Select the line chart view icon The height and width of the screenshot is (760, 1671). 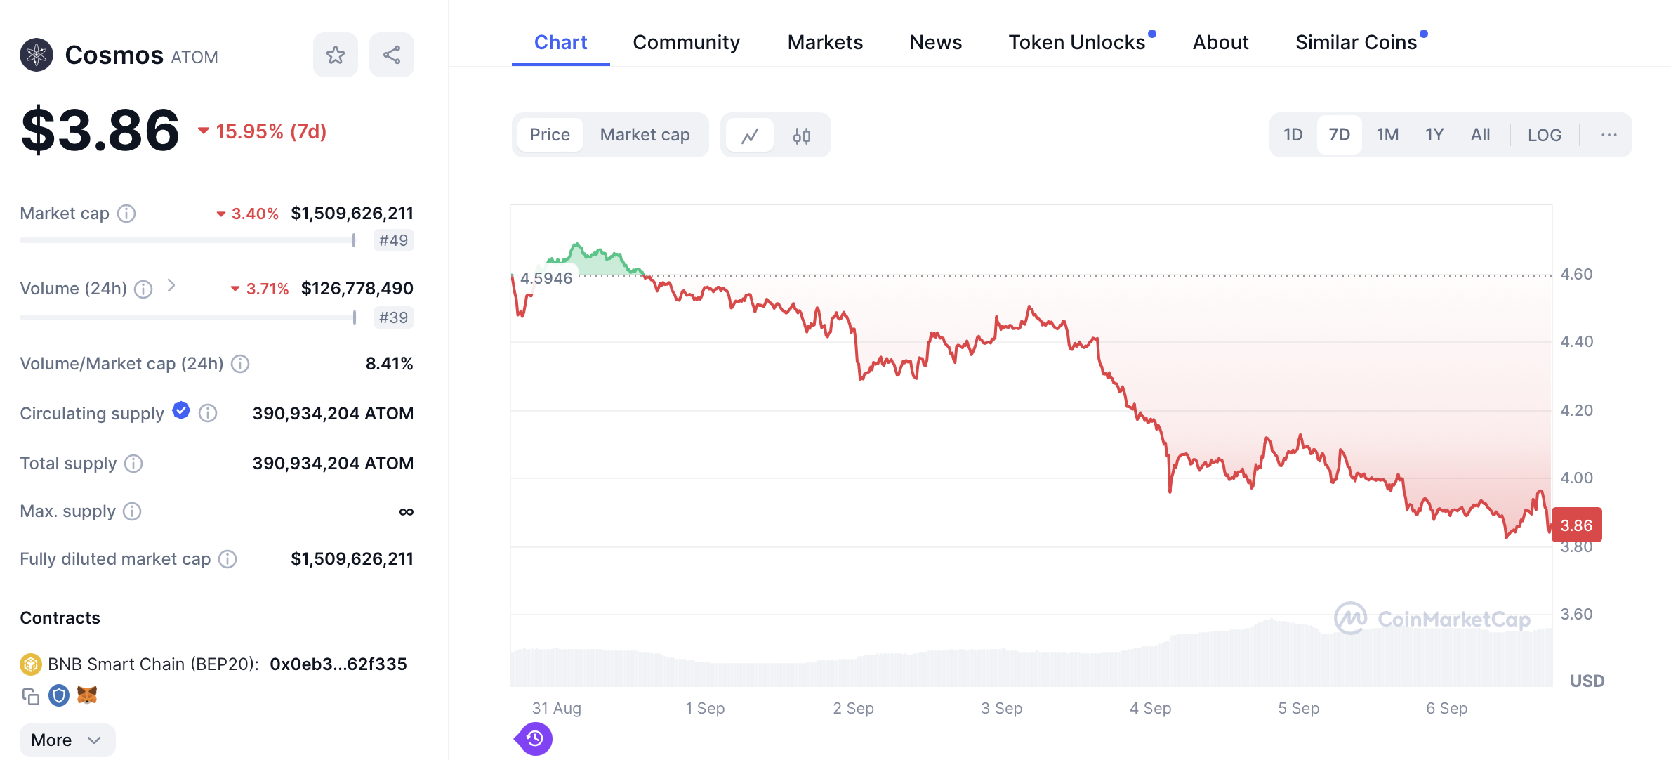point(750,135)
